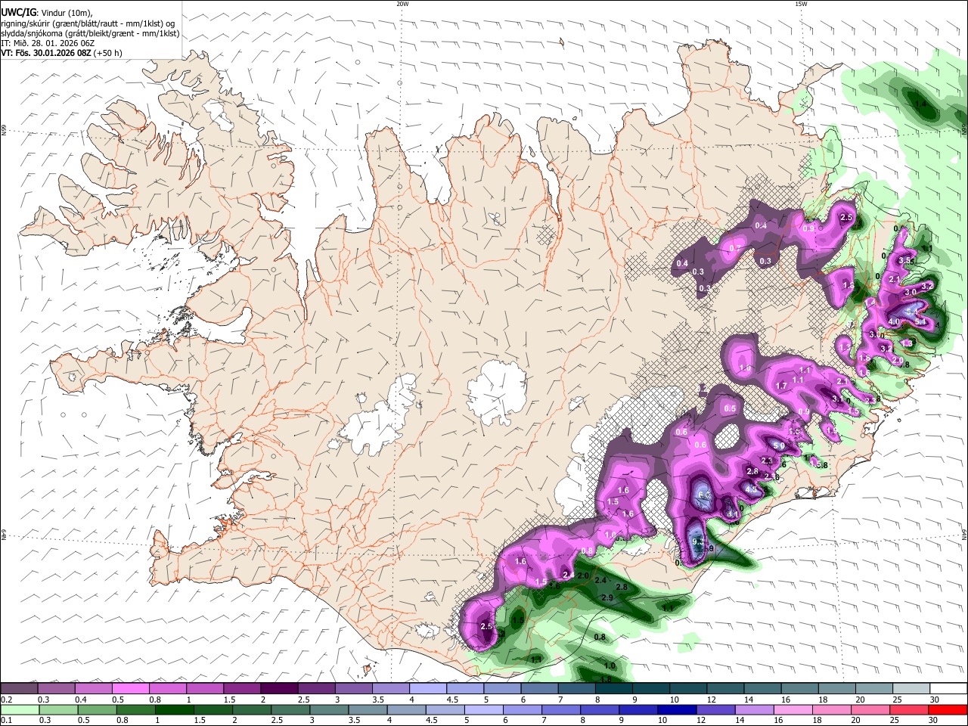Pick the 0.2–0.3 dusky purple snow swatch
968x726 pixels.
(x=19, y=688)
